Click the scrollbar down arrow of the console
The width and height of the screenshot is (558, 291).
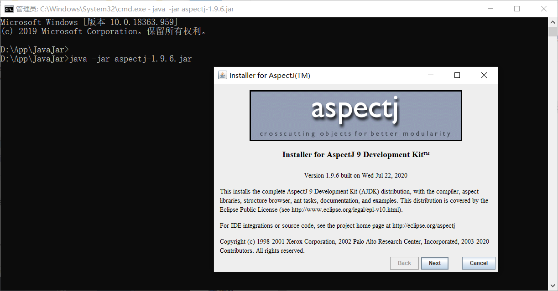[553, 286]
